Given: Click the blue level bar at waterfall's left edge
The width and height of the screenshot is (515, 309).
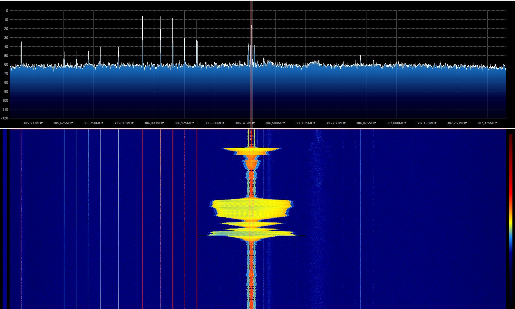Looking at the screenshot, I should (x=5, y=219).
